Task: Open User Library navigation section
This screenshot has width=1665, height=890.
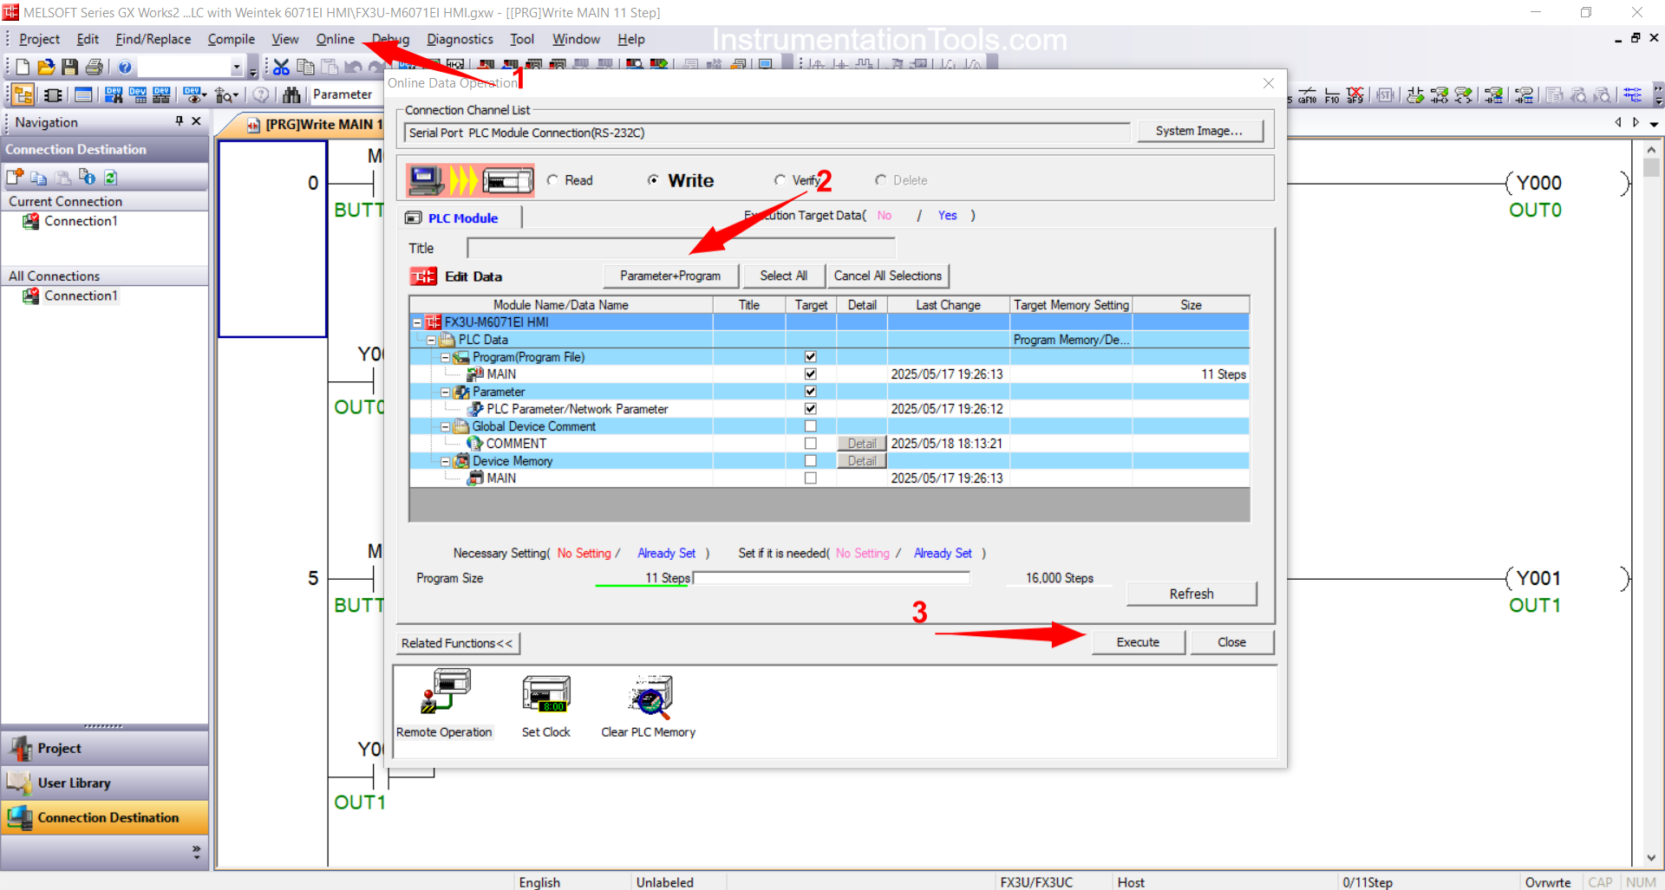Action: click(104, 783)
